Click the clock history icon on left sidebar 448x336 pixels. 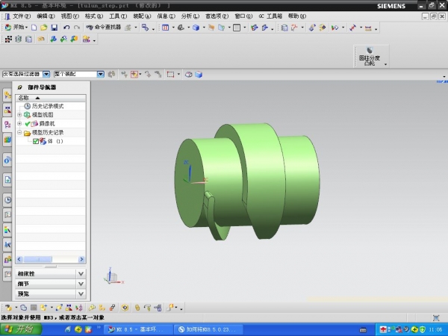pyautogui.click(x=7, y=199)
